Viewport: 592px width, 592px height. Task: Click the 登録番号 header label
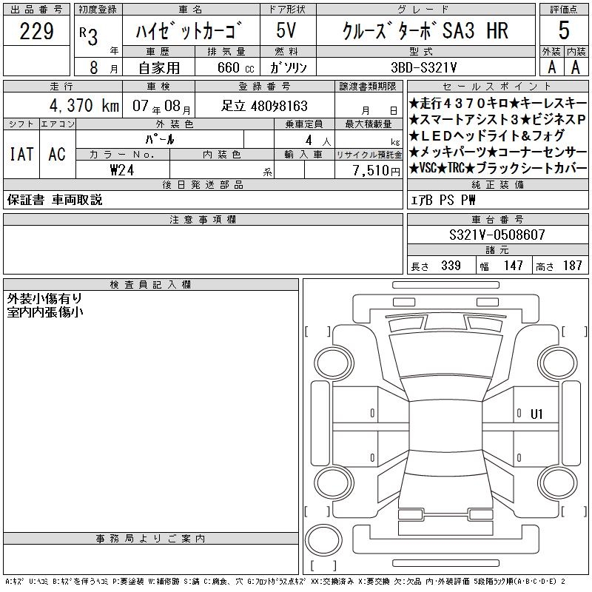point(264,87)
